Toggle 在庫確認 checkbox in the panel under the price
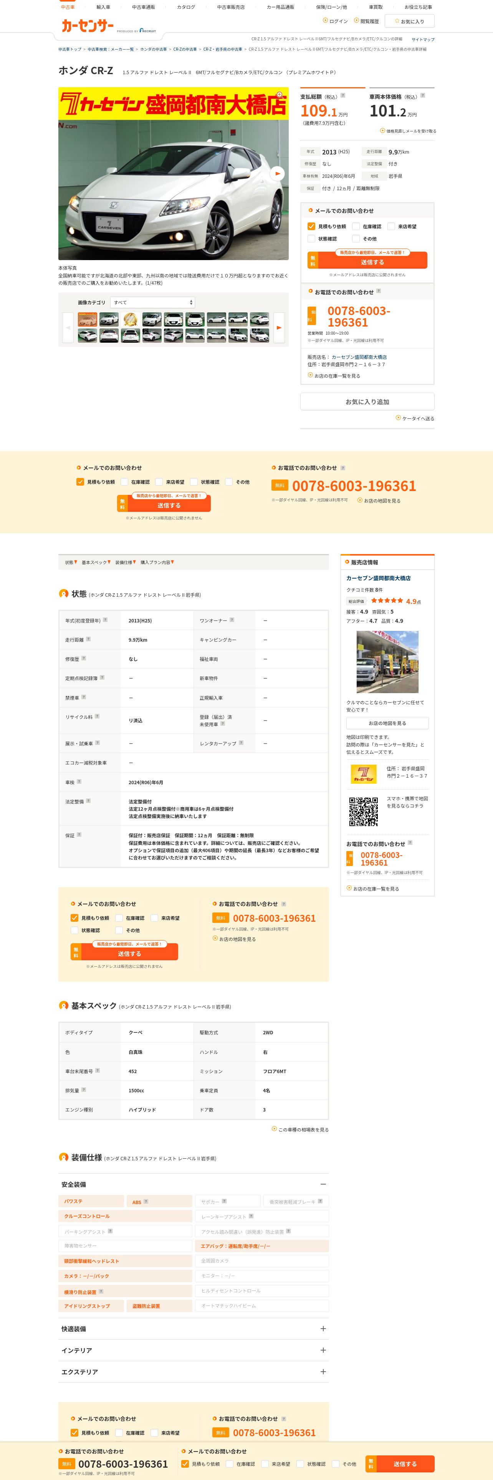This screenshot has width=493, height=1480. 356,226
